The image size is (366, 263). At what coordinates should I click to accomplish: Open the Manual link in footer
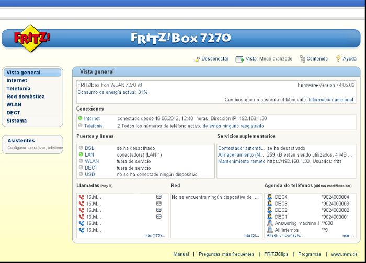coord(181,254)
